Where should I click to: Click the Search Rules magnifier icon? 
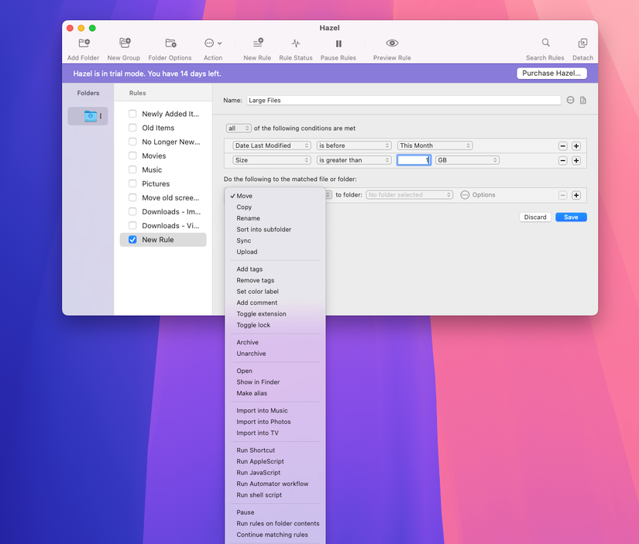545,43
